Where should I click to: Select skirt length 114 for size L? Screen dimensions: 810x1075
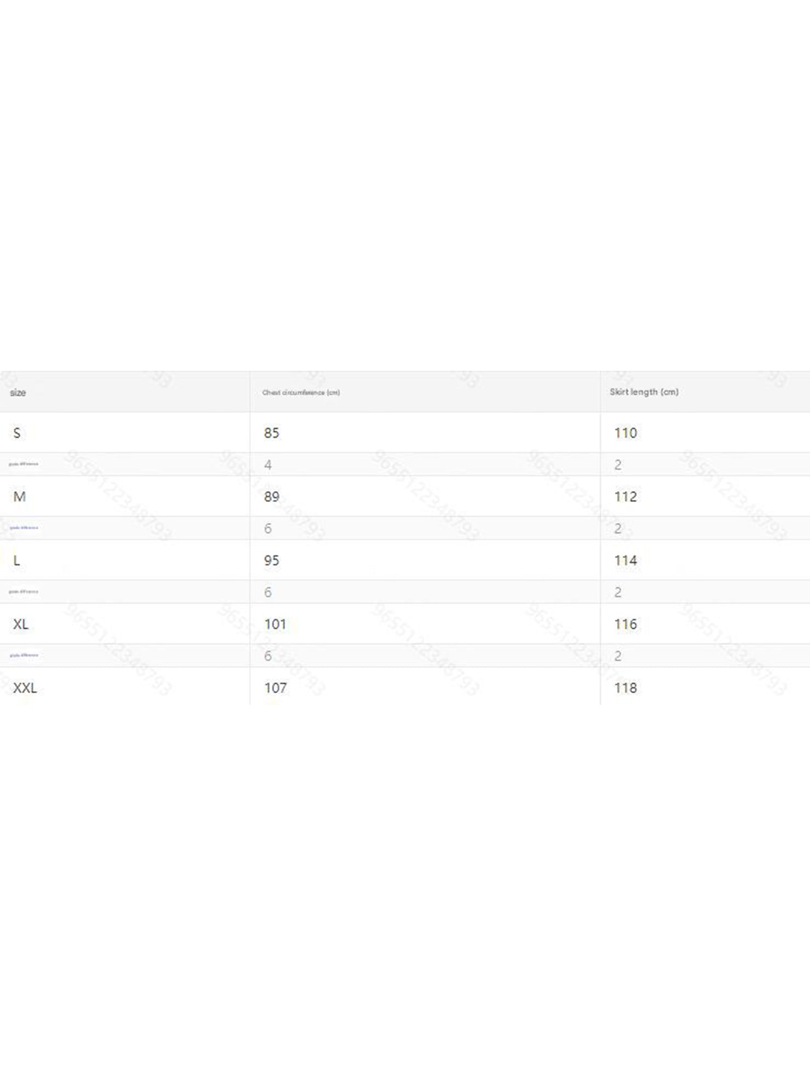tap(625, 560)
